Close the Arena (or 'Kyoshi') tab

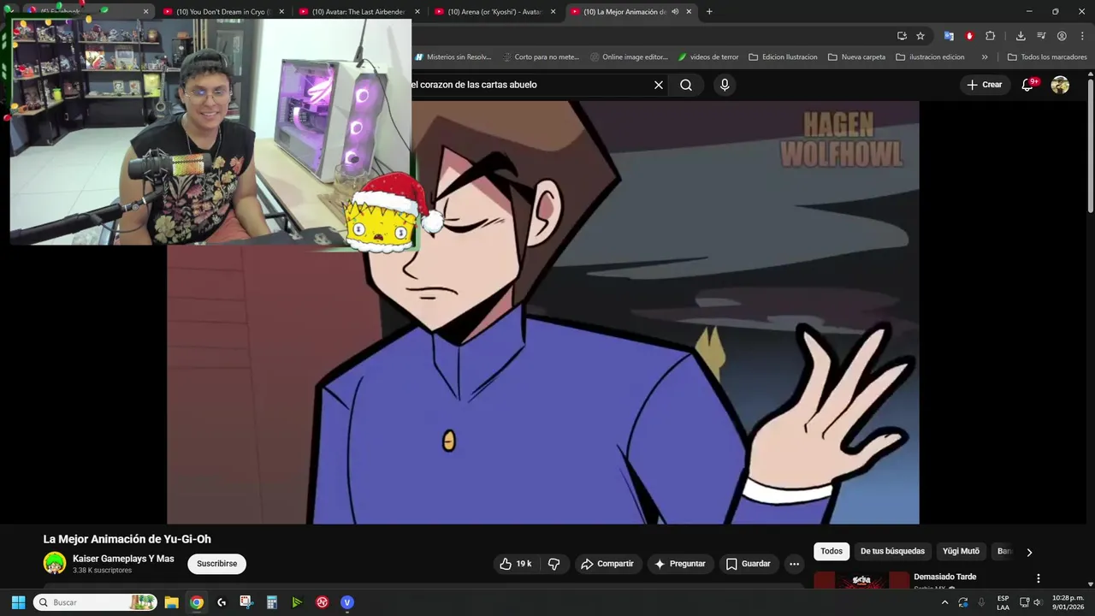(x=553, y=12)
